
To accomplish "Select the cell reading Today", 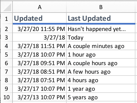I will tap(101, 37).
